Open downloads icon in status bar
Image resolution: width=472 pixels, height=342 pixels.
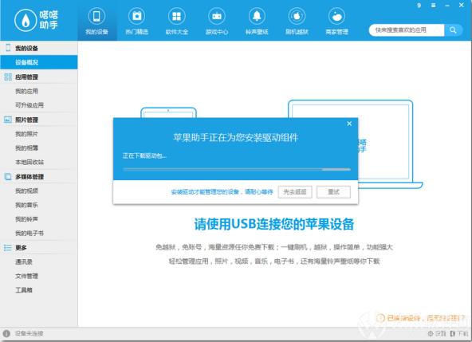click(x=453, y=333)
